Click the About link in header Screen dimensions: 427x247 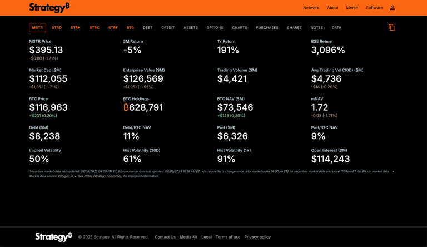[x=332, y=8]
